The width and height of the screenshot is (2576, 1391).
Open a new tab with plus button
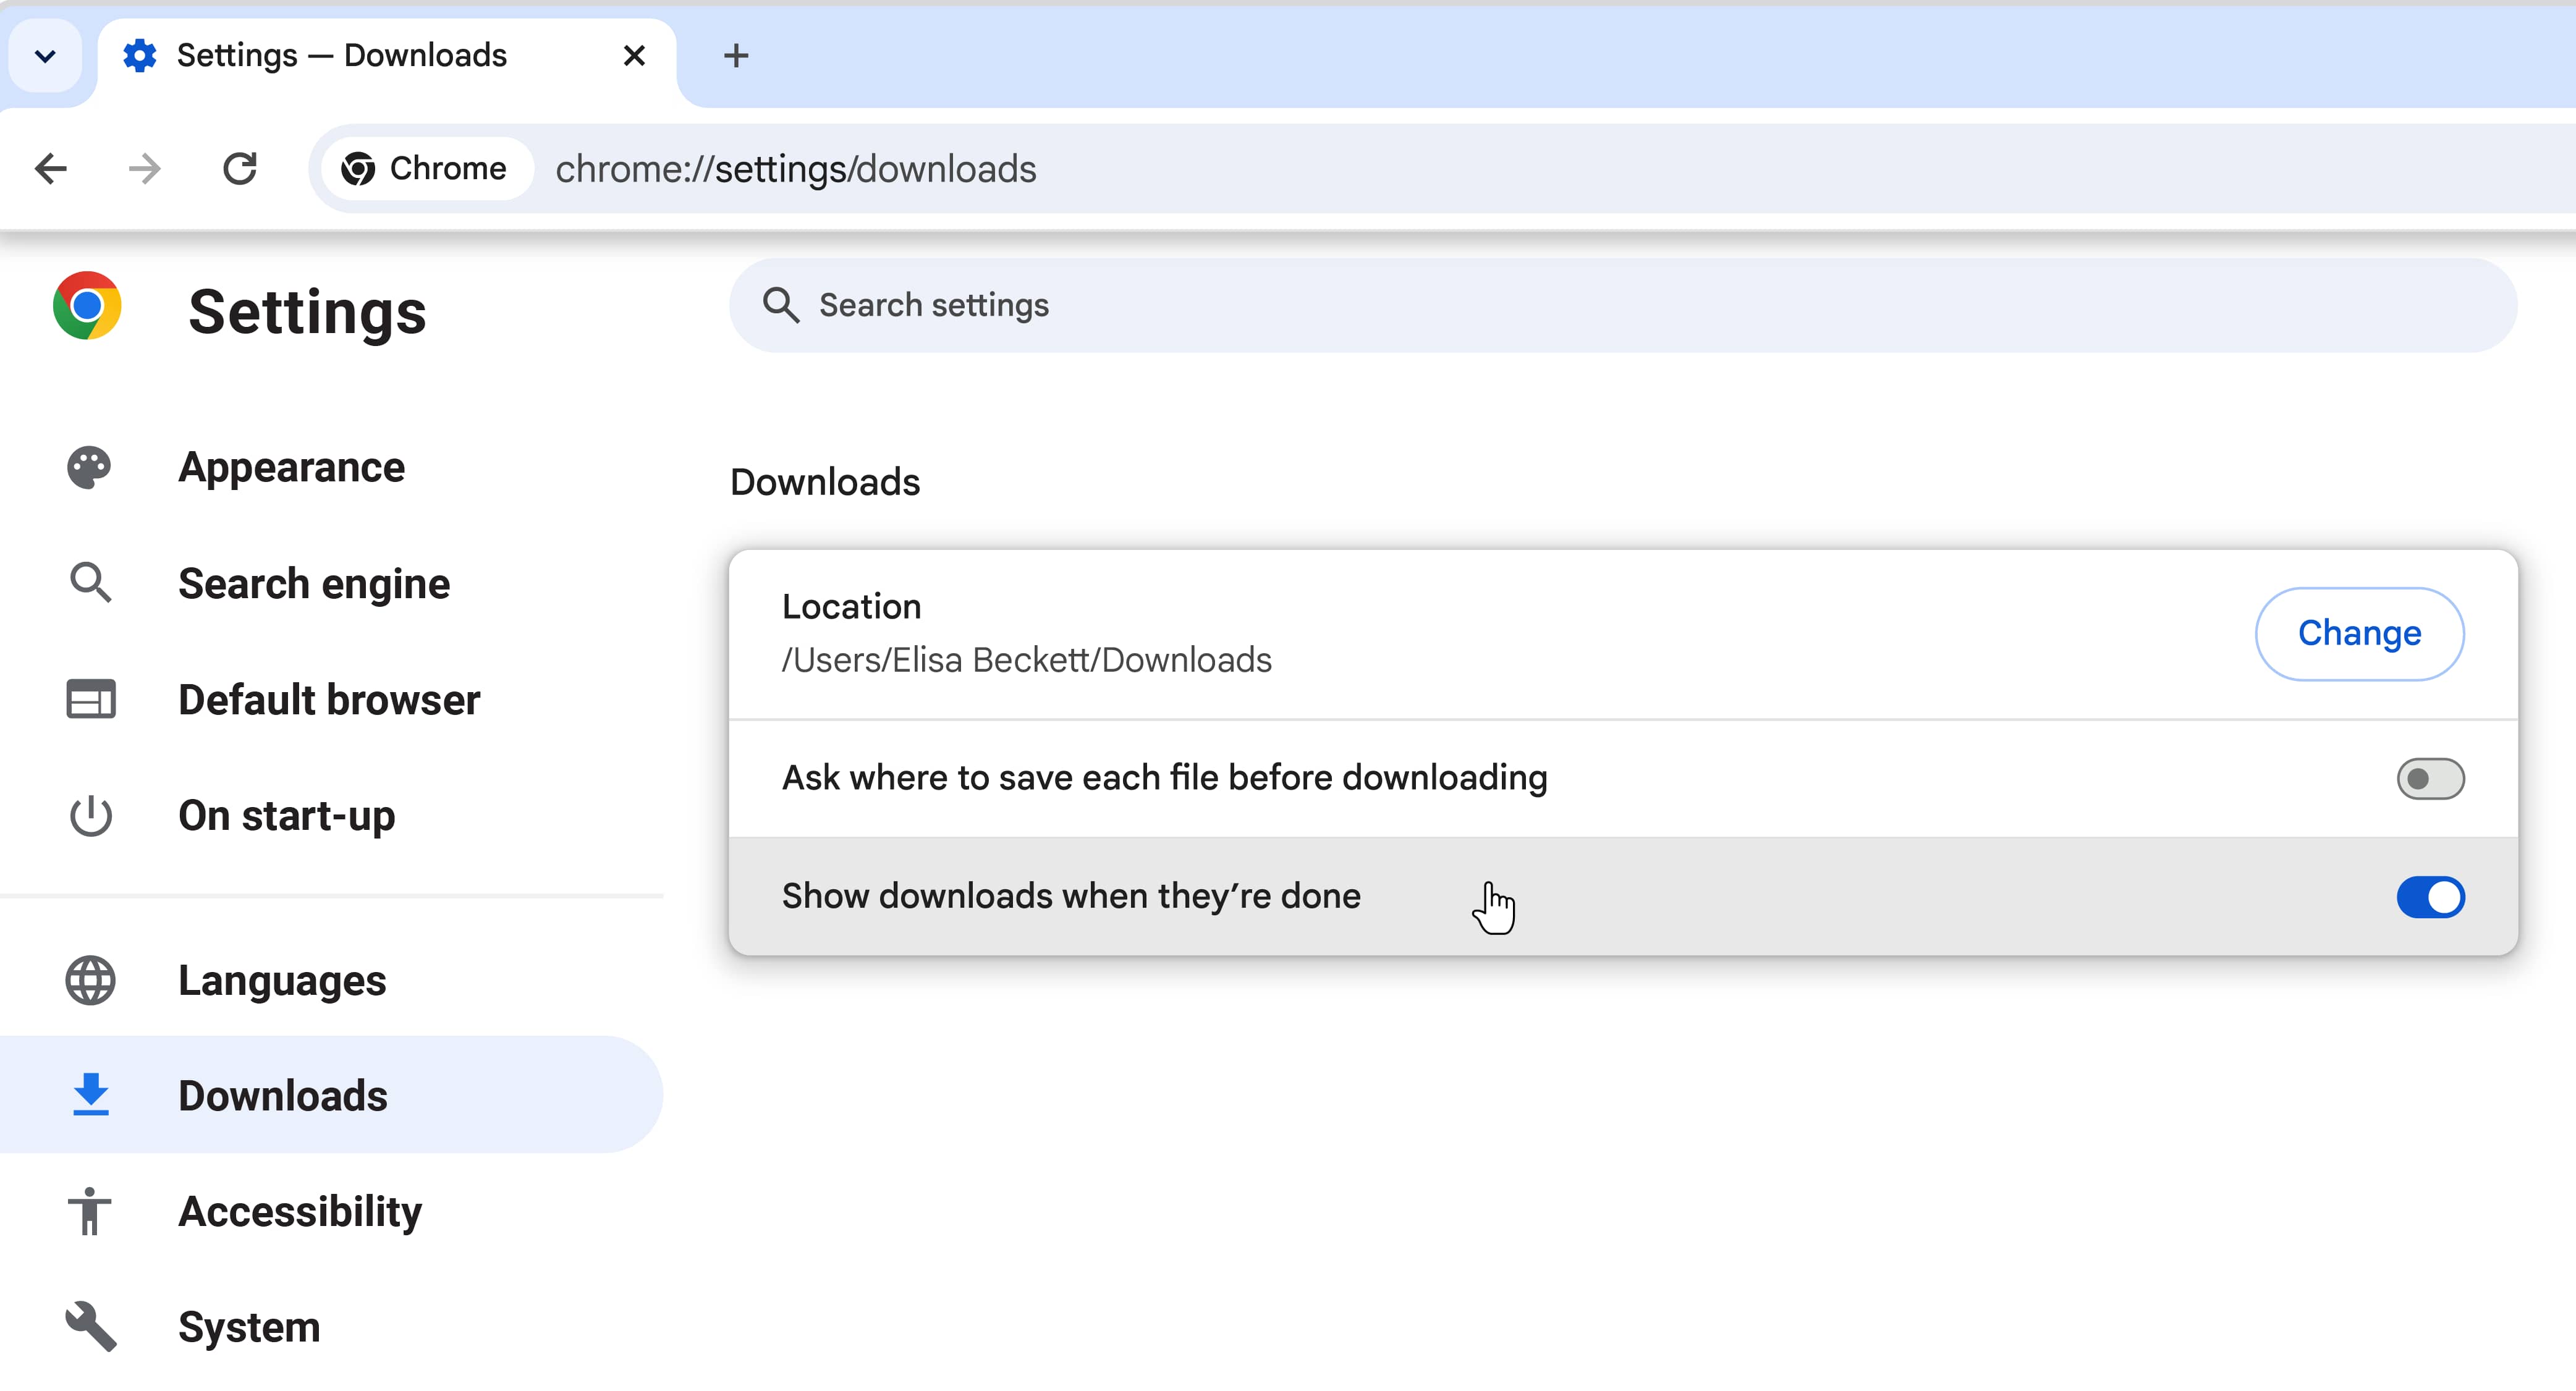(736, 56)
